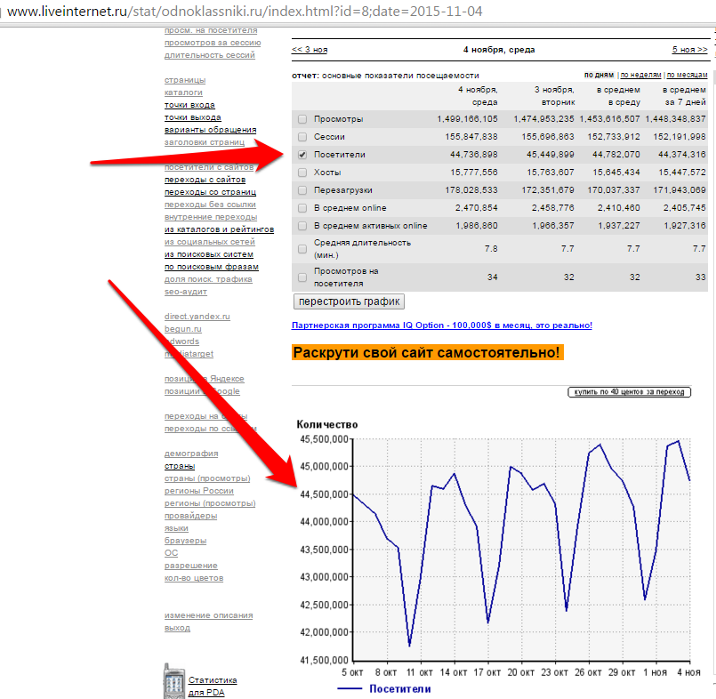Check the Сессии checkbox
This screenshot has height=699, width=716.
302,137
